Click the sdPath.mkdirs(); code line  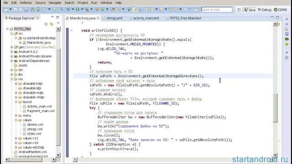(106, 94)
